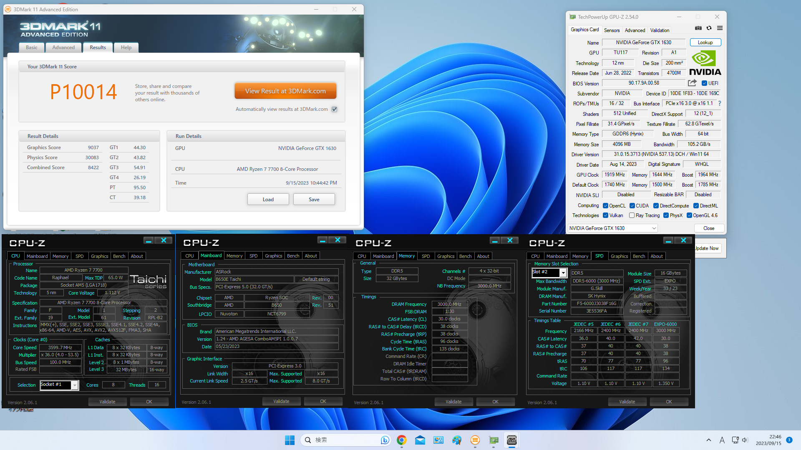Minimize the CPU-Z SPD window
801x450 pixels.
668,240
